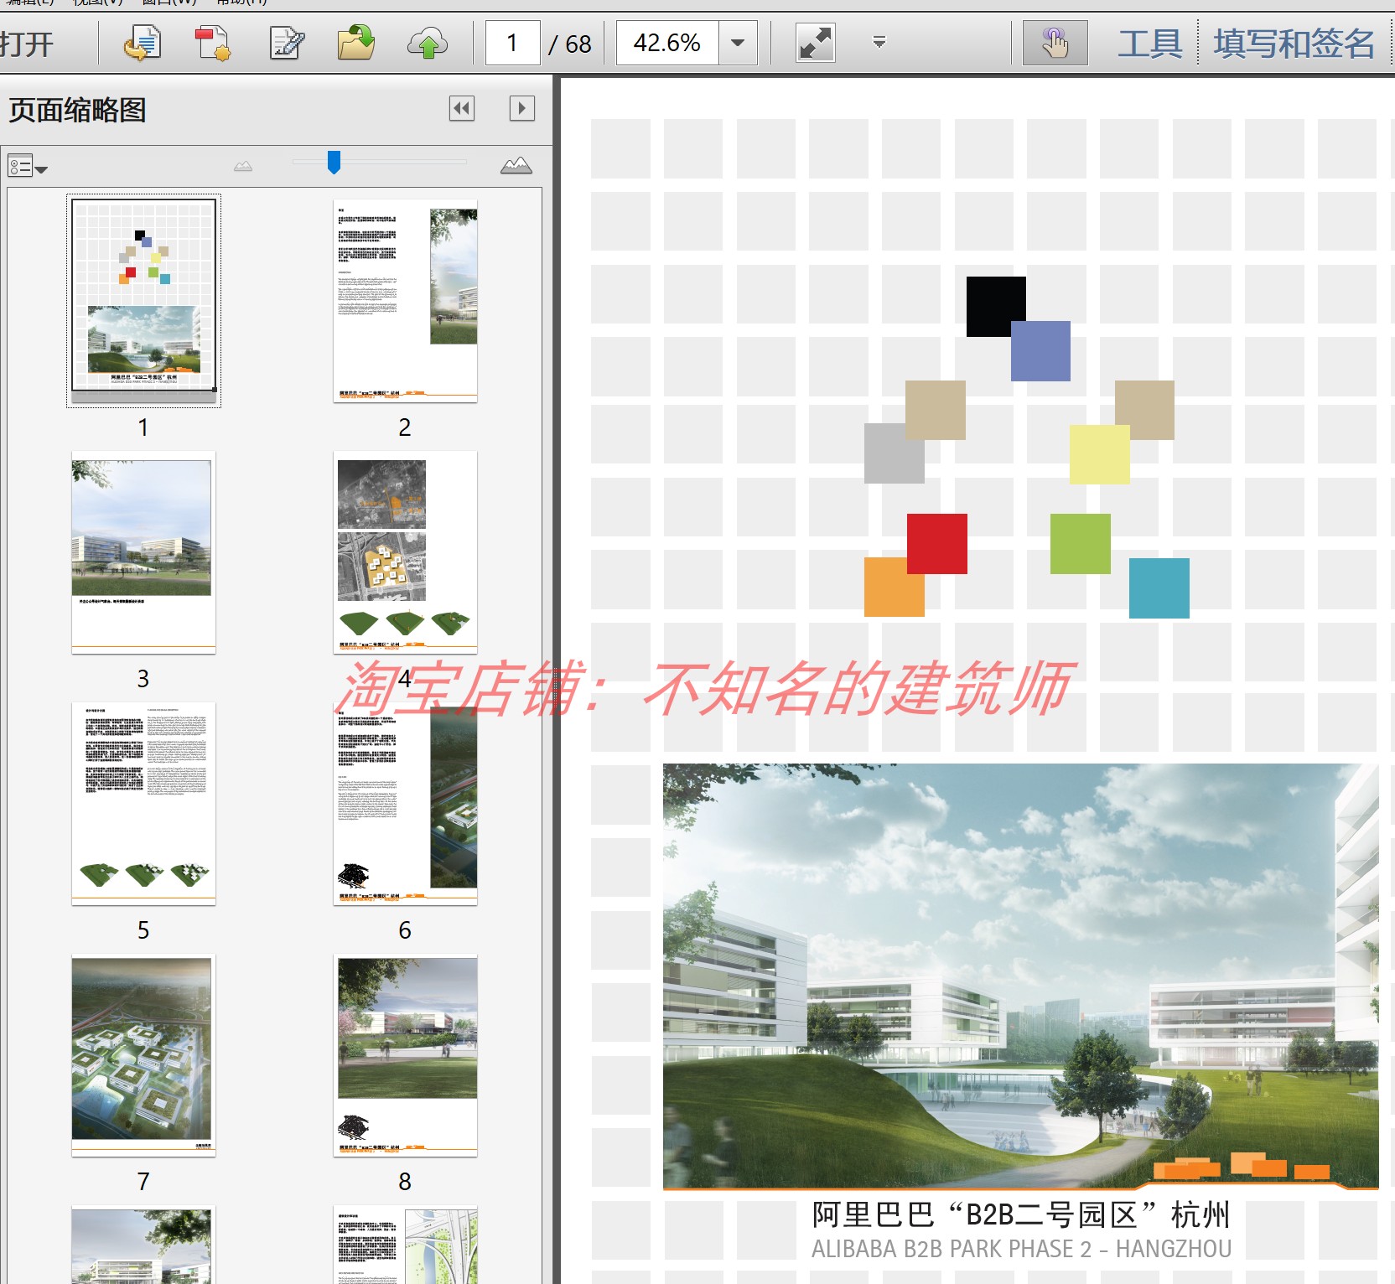Viewport: 1395px width, 1284px height.
Task: Click the panel next arrow button
Action: point(521,108)
